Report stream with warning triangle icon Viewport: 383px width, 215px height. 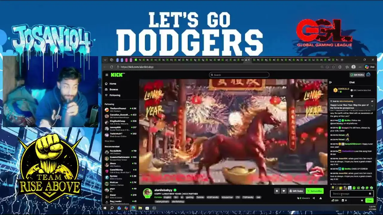tap(320, 198)
